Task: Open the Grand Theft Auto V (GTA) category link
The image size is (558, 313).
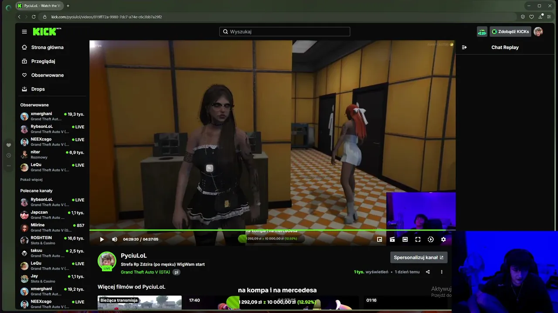Action: pos(145,272)
